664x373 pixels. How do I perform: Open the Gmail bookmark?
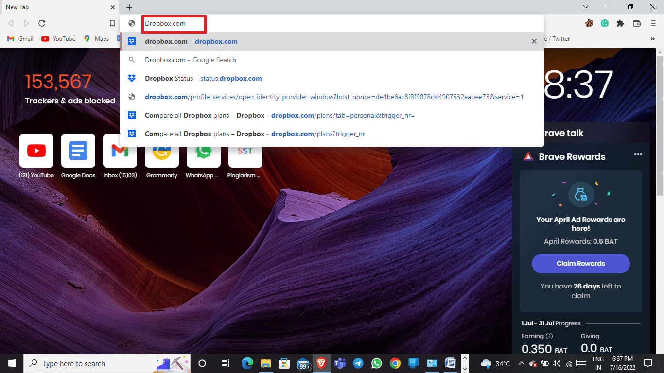coord(20,39)
